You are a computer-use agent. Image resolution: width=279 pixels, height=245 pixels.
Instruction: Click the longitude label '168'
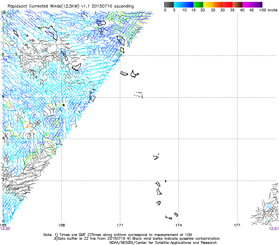61,225
